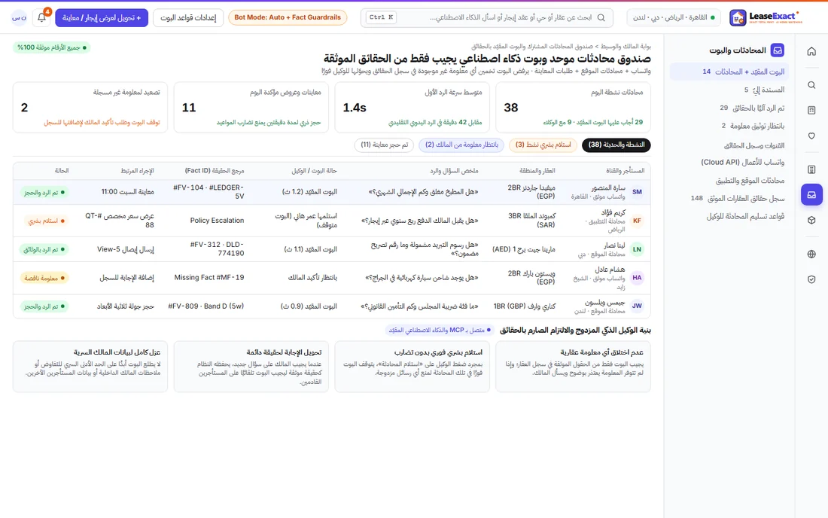
Task: Click the LeaseExact logo
Action: point(766,17)
